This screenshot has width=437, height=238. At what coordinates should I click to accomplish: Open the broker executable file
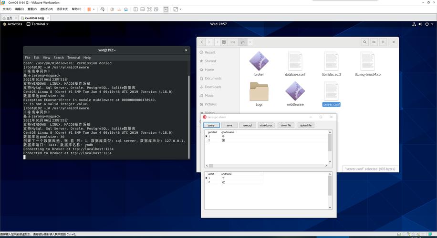pos(259,61)
